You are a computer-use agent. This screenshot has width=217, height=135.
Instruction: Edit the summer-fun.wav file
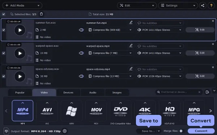(x=200, y=30)
